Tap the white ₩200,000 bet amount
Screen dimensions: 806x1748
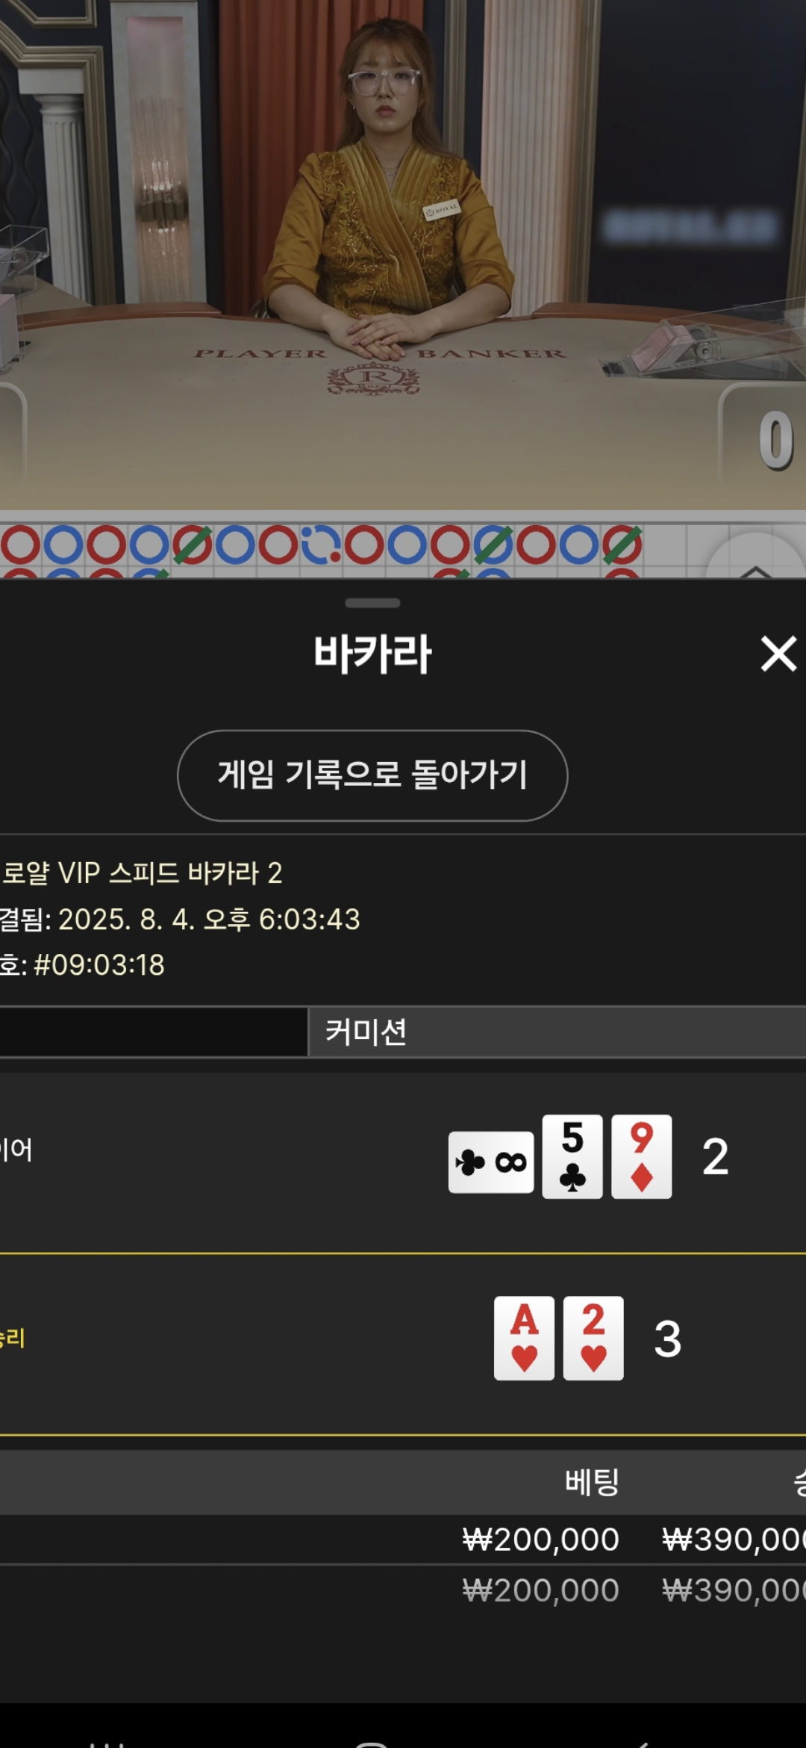[x=540, y=1540]
